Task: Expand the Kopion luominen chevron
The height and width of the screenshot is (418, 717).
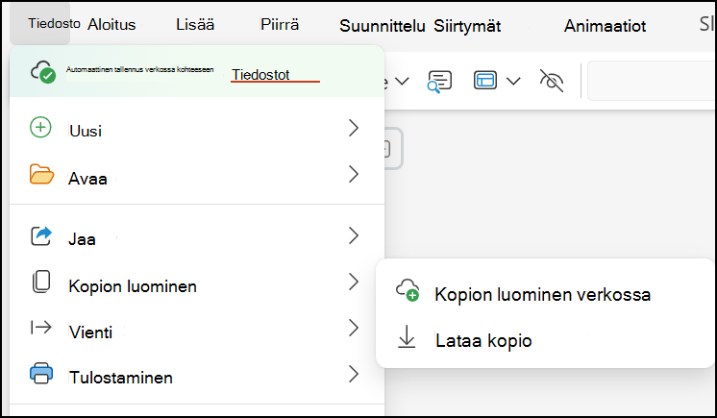Action: click(353, 282)
